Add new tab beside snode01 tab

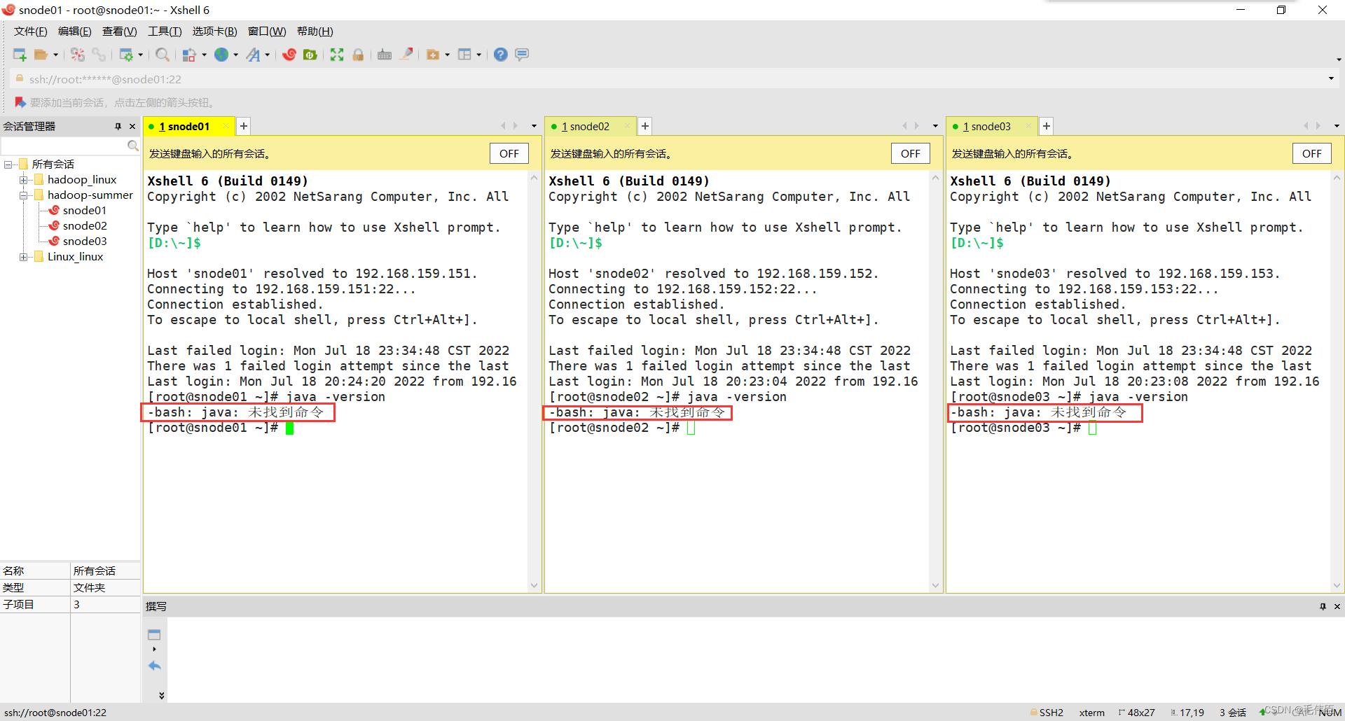click(x=243, y=126)
